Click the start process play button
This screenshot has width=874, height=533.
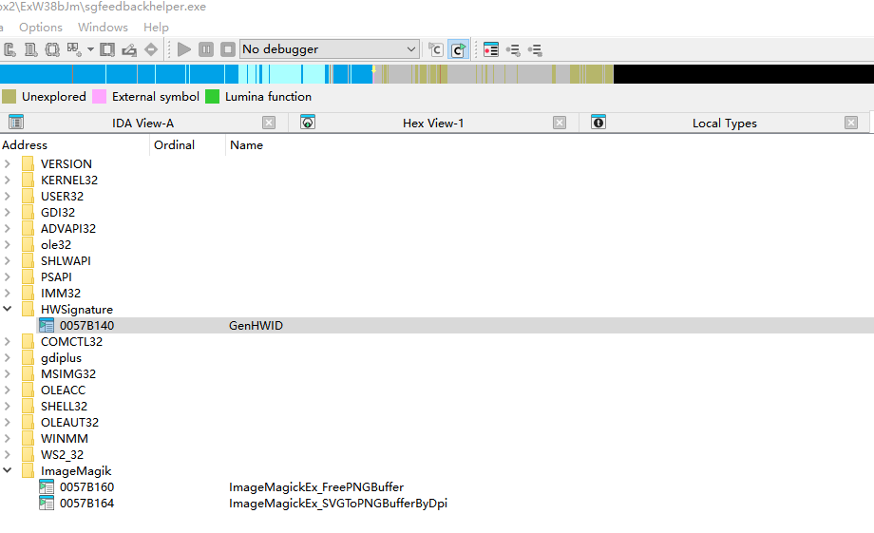pyautogui.click(x=184, y=49)
